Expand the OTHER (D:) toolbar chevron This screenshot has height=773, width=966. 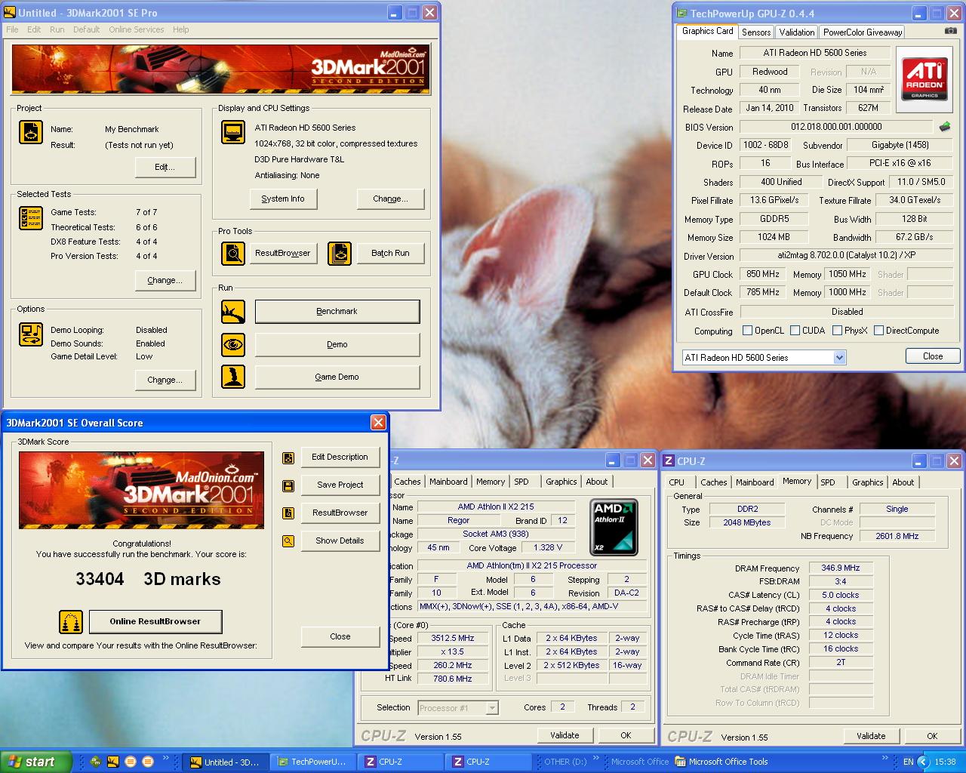(596, 758)
